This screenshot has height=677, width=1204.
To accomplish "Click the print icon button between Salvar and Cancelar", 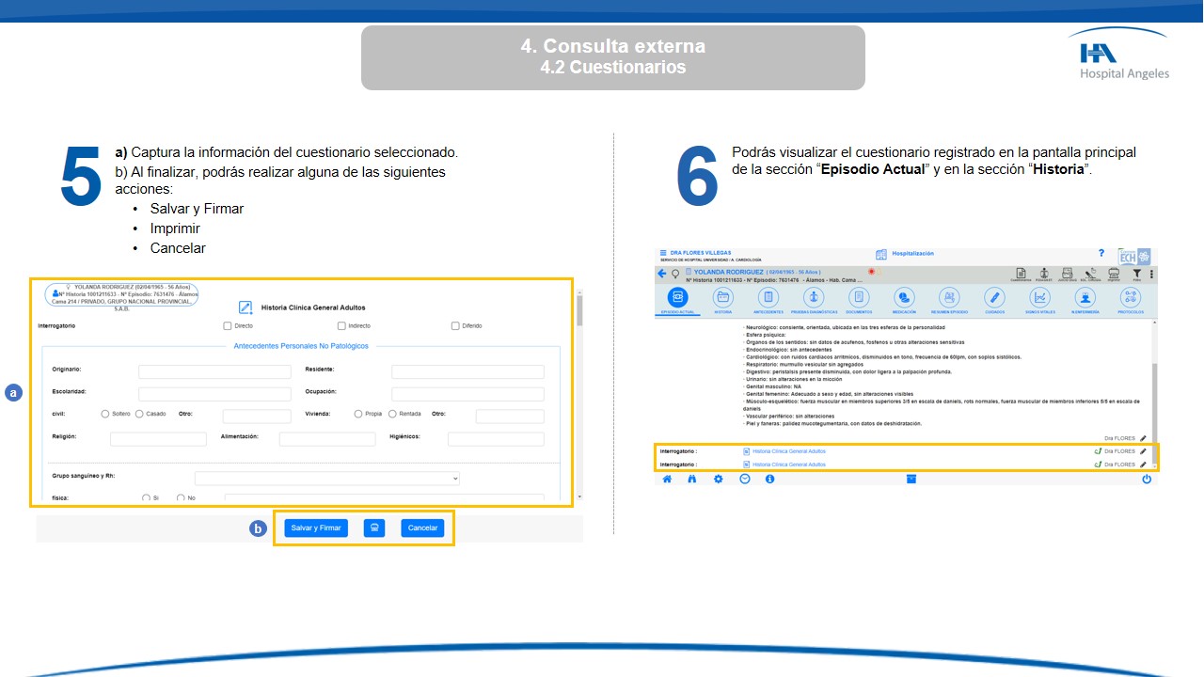I will tap(374, 527).
